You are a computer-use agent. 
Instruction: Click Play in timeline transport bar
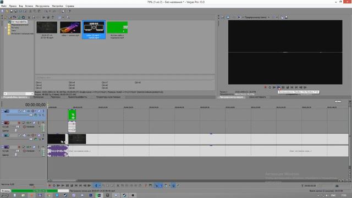pos(63,185)
